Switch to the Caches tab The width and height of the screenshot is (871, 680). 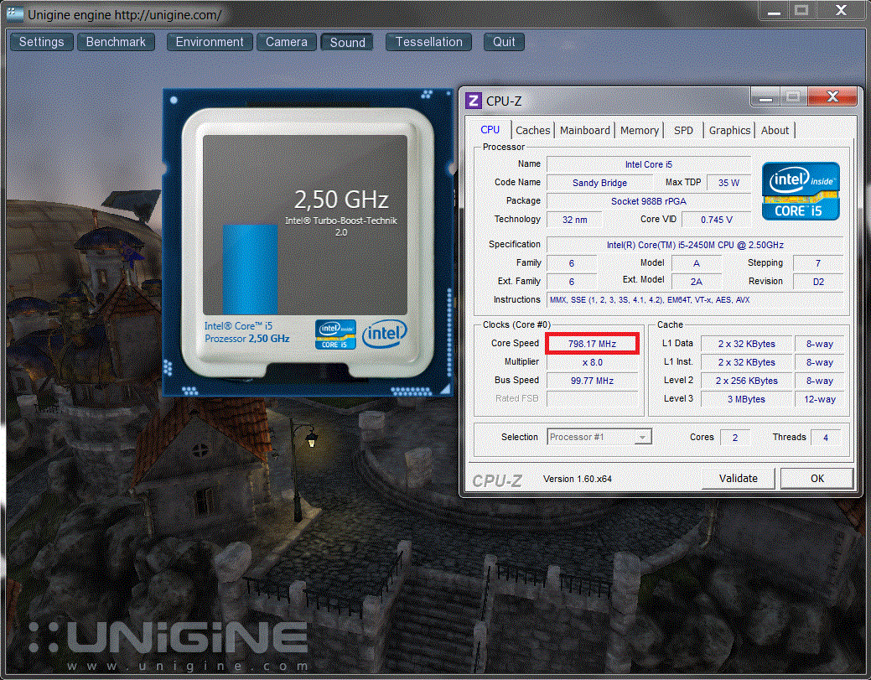click(532, 131)
